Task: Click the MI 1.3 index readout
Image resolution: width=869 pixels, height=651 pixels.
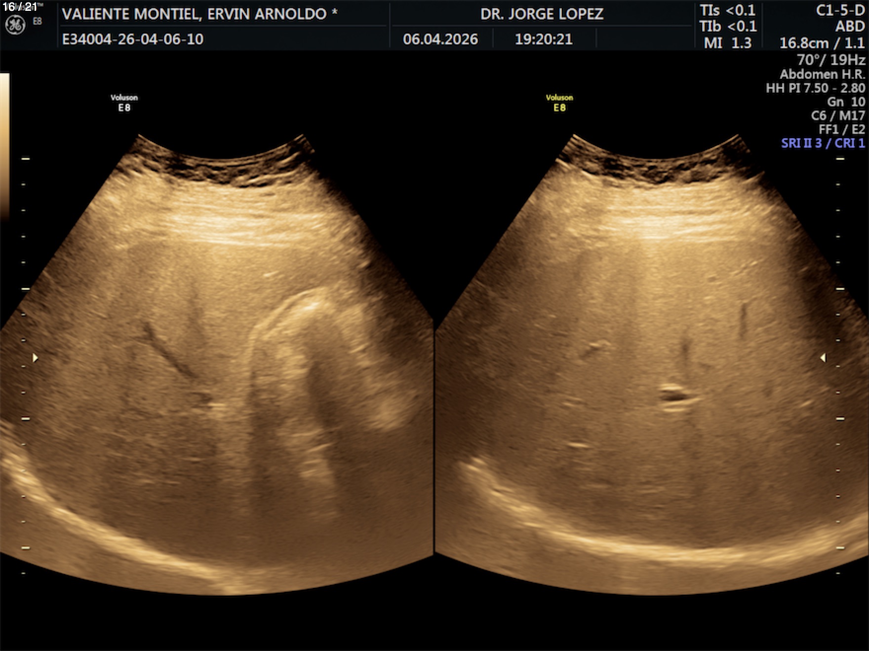Action: 727,43
